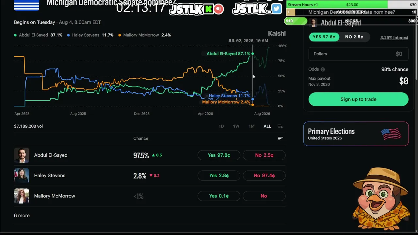Click the 'Aug 4, 8:00am EDT' date text
The height and width of the screenshot is (235, 418).
coord(80,22)
